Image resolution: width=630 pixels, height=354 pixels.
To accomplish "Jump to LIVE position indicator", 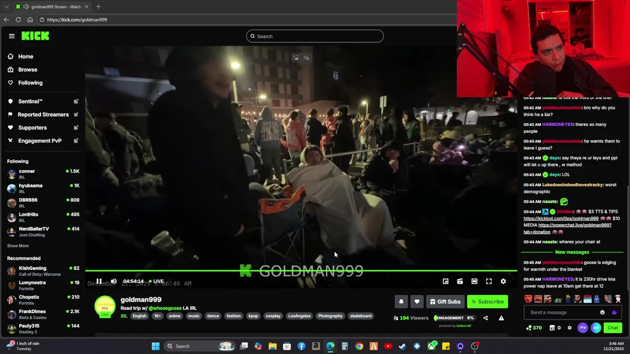I will 156,281.
